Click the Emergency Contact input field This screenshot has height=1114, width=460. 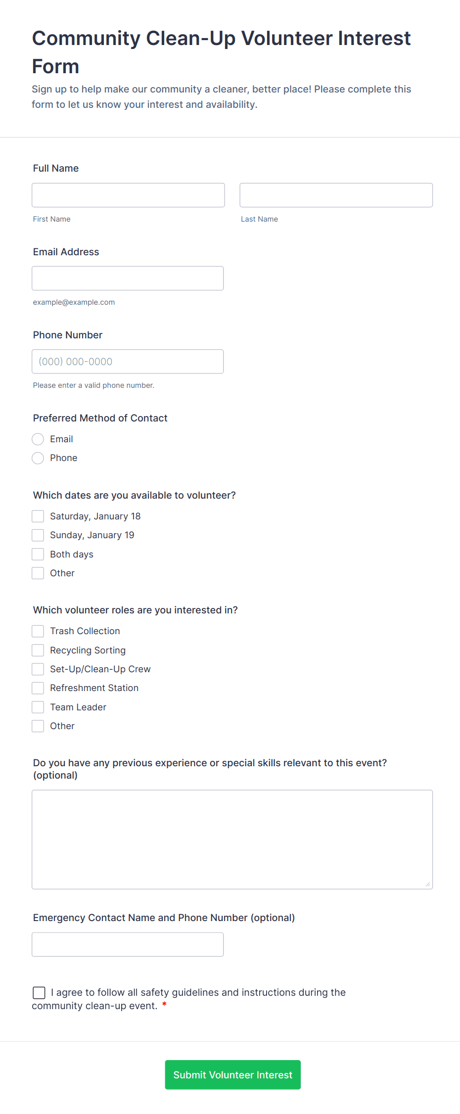tap(128, 944)
